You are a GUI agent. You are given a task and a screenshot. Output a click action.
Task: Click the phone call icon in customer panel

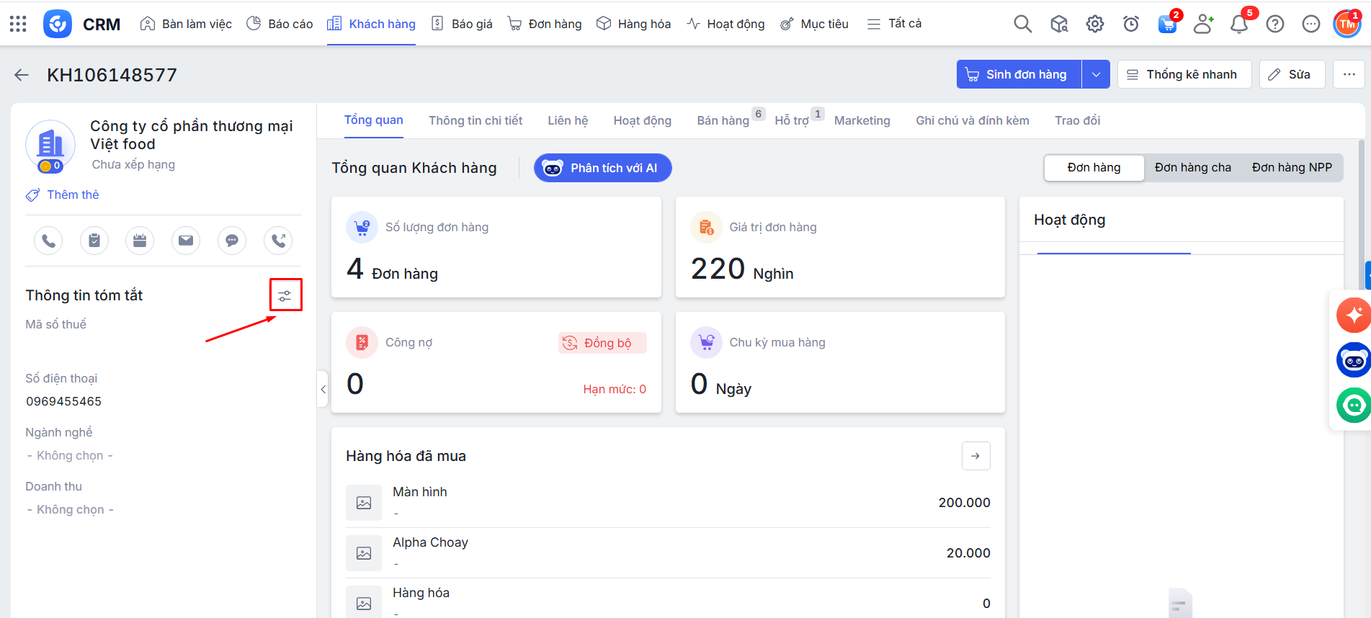[x=48, y=241]
